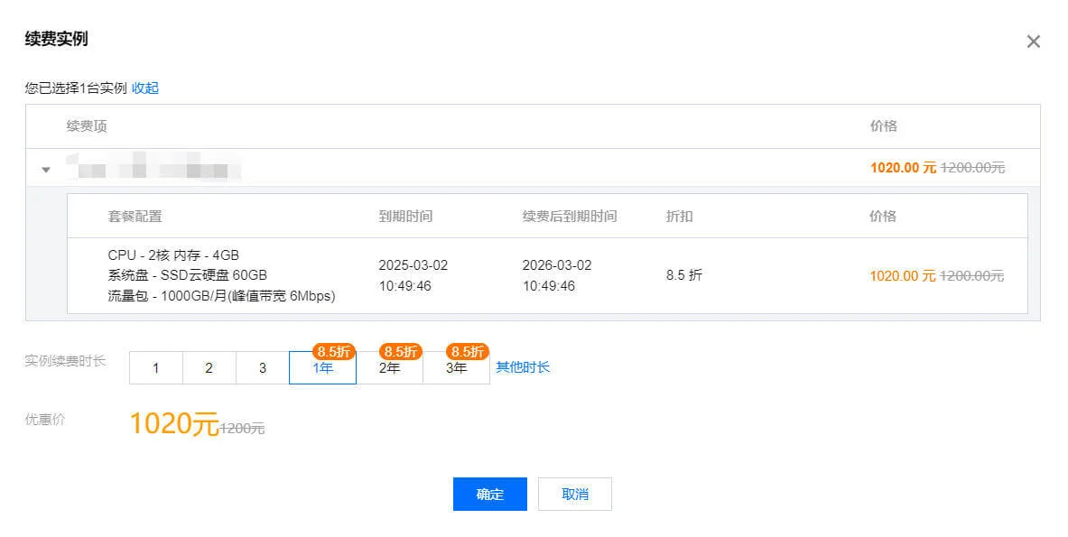The height and width of the screenshot is (537, 1068).
Task: Select the 2 month renewal duration
Action: click(x=209, y=368)
